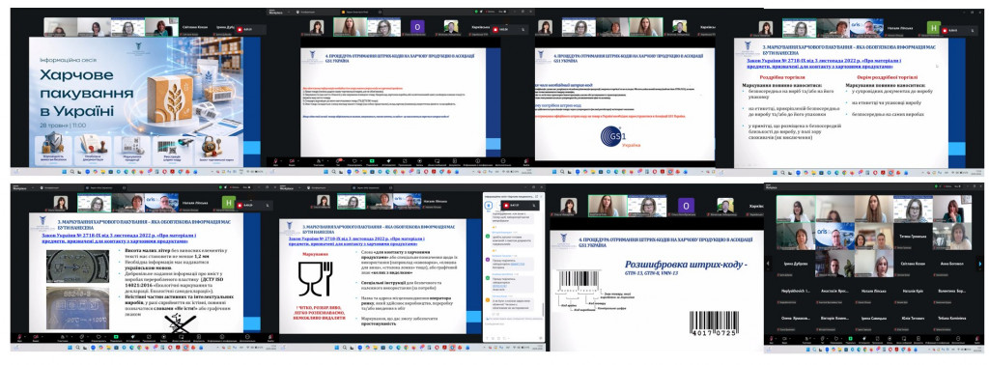Select the Ірина Дуброва participant tile in gallery
The height and width of the screenshot is (365, 989).
[796, 264]
